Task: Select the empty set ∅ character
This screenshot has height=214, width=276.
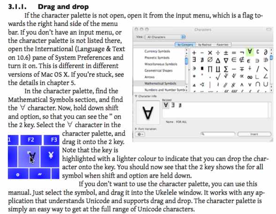Action: (210, 60)
